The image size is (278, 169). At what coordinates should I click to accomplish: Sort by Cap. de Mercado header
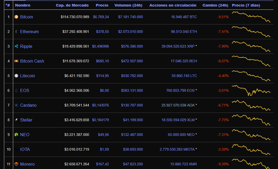point(72,5)
